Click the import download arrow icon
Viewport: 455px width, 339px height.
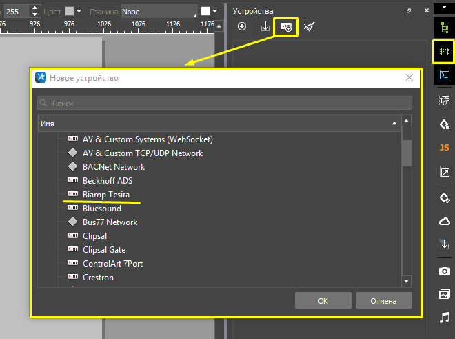pos(265,27)
